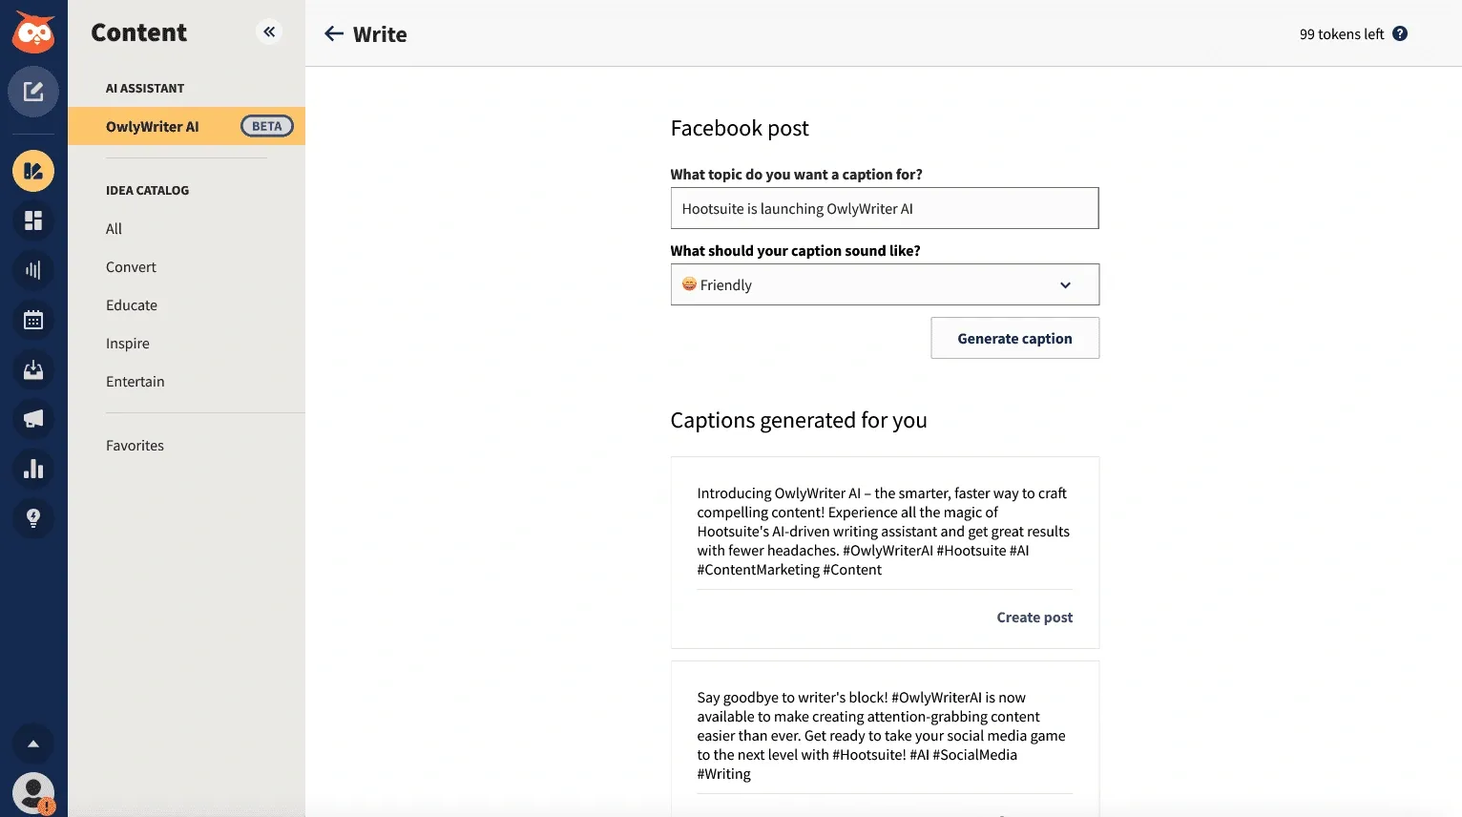This screenshot has height=817, width=1462.
Task: Click the topic input containing Hootsuite launch text
Action: tap(884, 208)
